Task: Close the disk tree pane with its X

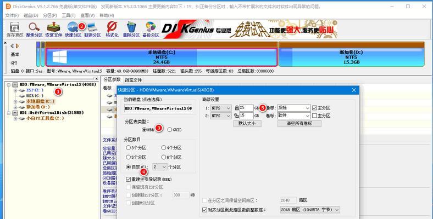Action: [97, 79]
